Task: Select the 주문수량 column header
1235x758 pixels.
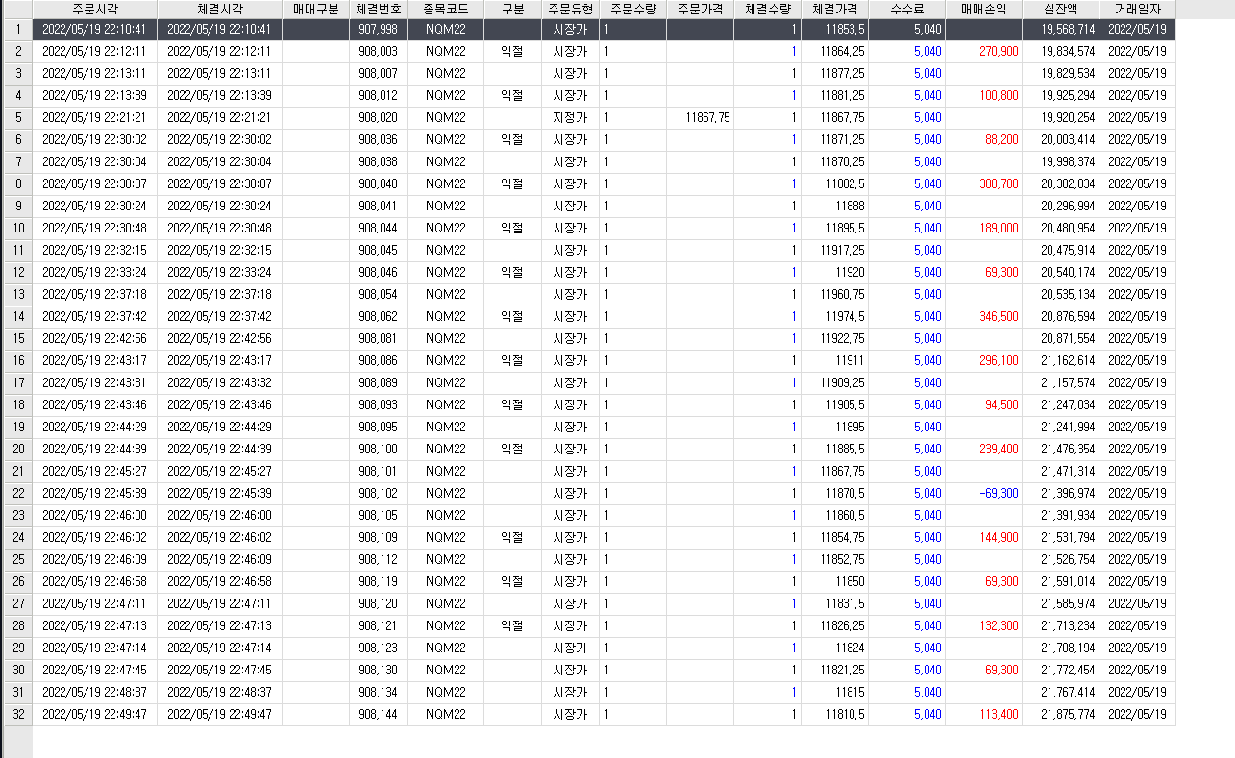Action: (x=632, y=9)
